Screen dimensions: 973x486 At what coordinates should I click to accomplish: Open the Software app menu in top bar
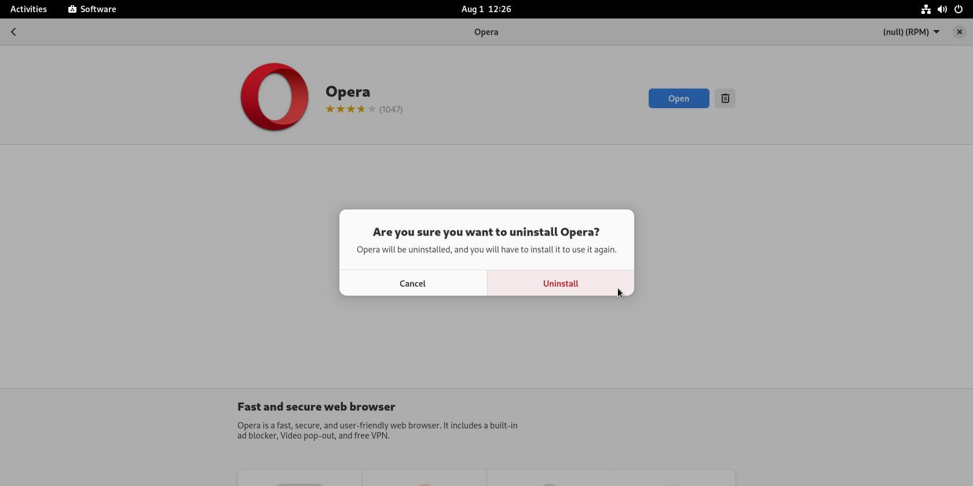click(x=92, y=9)
